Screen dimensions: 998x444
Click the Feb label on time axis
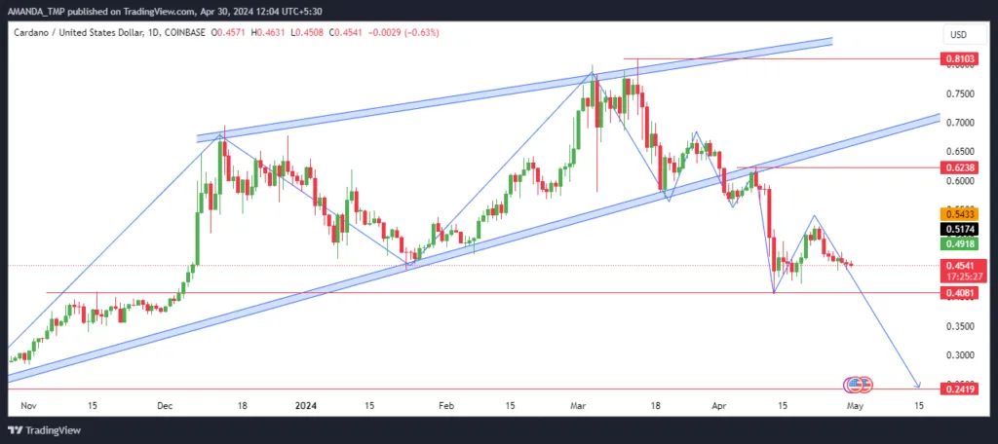446,405
